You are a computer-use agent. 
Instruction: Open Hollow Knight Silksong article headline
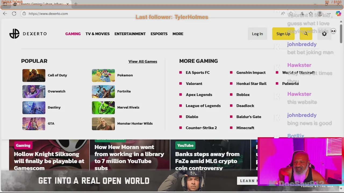pyautogui.click(x=49, y=161)
